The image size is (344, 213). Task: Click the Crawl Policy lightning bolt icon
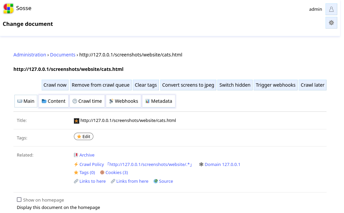(x=76, y=164)
